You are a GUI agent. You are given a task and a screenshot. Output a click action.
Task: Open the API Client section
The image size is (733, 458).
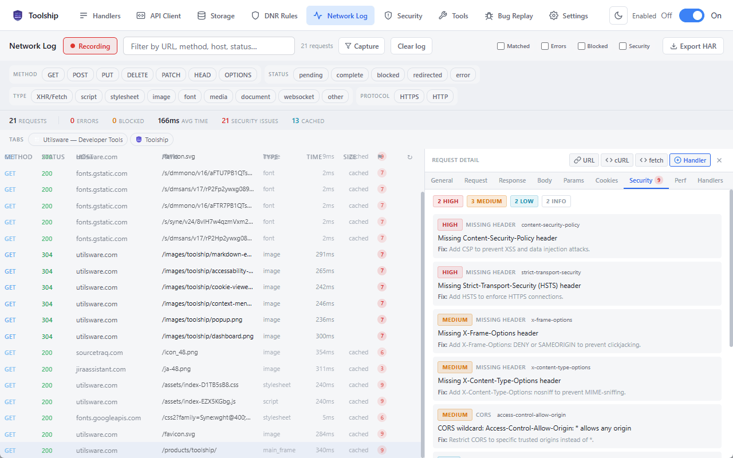pos(159,15)
